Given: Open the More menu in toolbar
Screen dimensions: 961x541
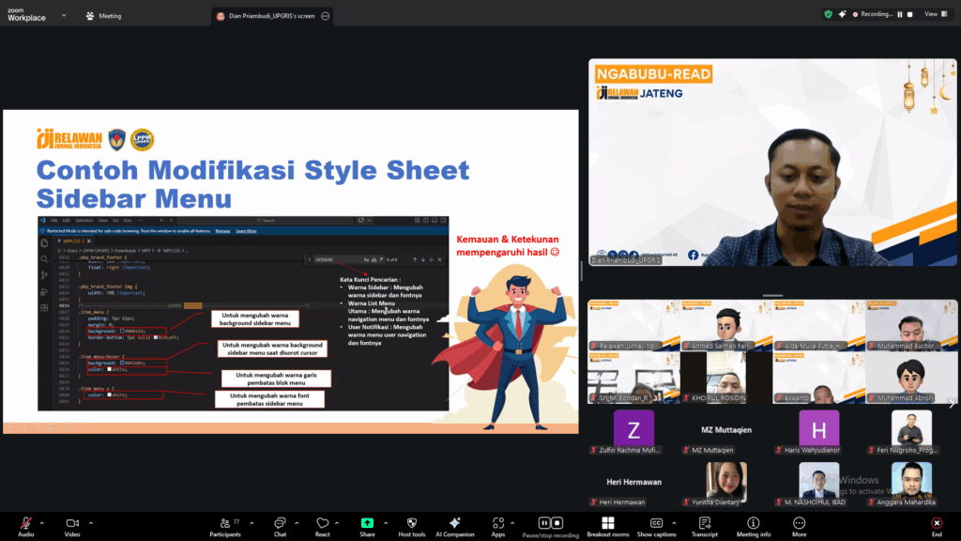Looking at the screenshot, I should 799,523.
